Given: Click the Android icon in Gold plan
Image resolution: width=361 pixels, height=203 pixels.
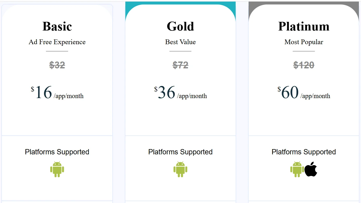Looking at the screenshot, I should (x=180, y=169).
